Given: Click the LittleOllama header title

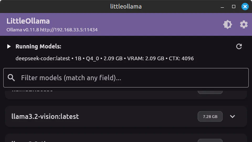Looking at the screenshot, I should (28, 21).
